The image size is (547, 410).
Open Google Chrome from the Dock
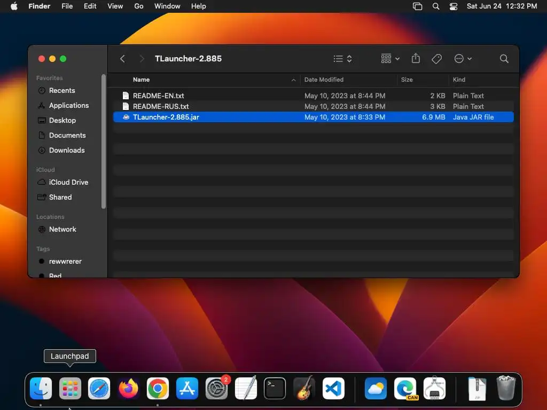158,388
